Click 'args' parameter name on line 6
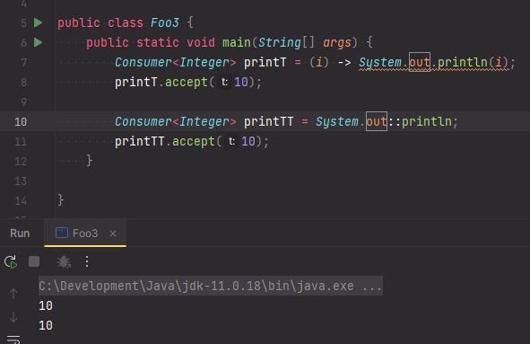 [x=337, y=42]
